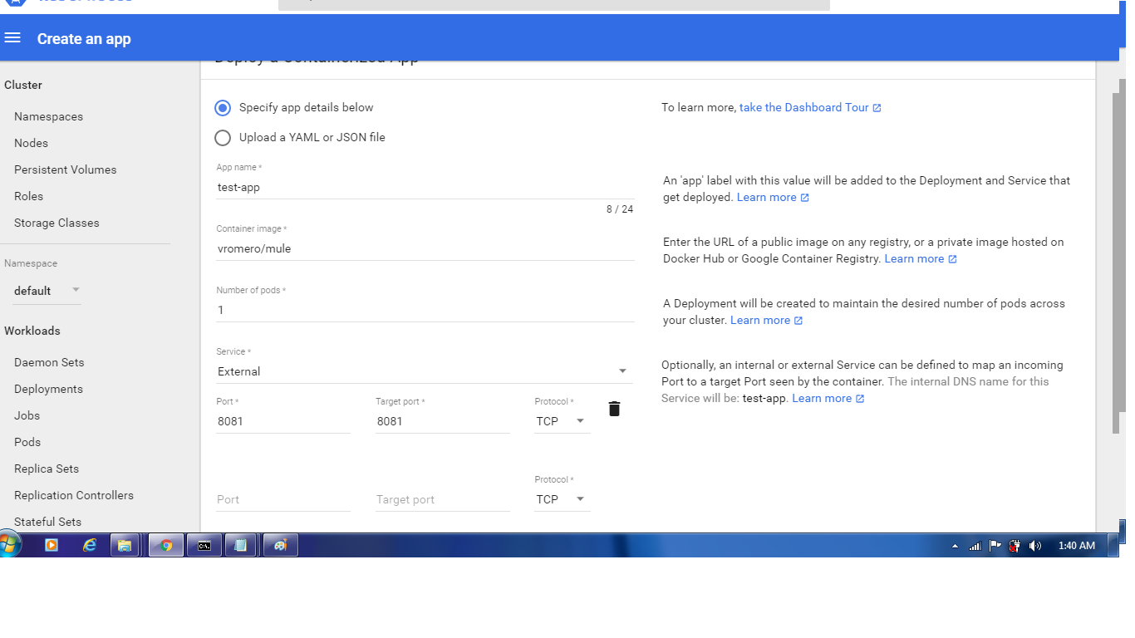The width and height of the screenshot is (1135, 638).
Task: Click the App name input field
Action: [x=424, y=188]
